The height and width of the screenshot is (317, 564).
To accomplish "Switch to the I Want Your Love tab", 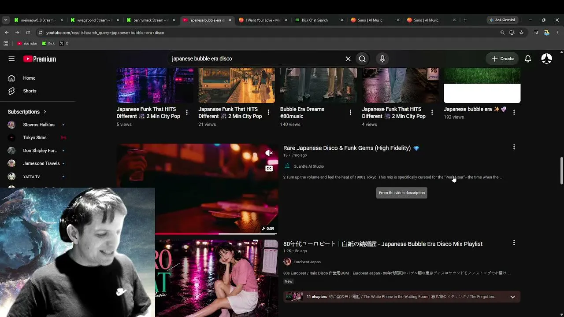I will (263, 20).
